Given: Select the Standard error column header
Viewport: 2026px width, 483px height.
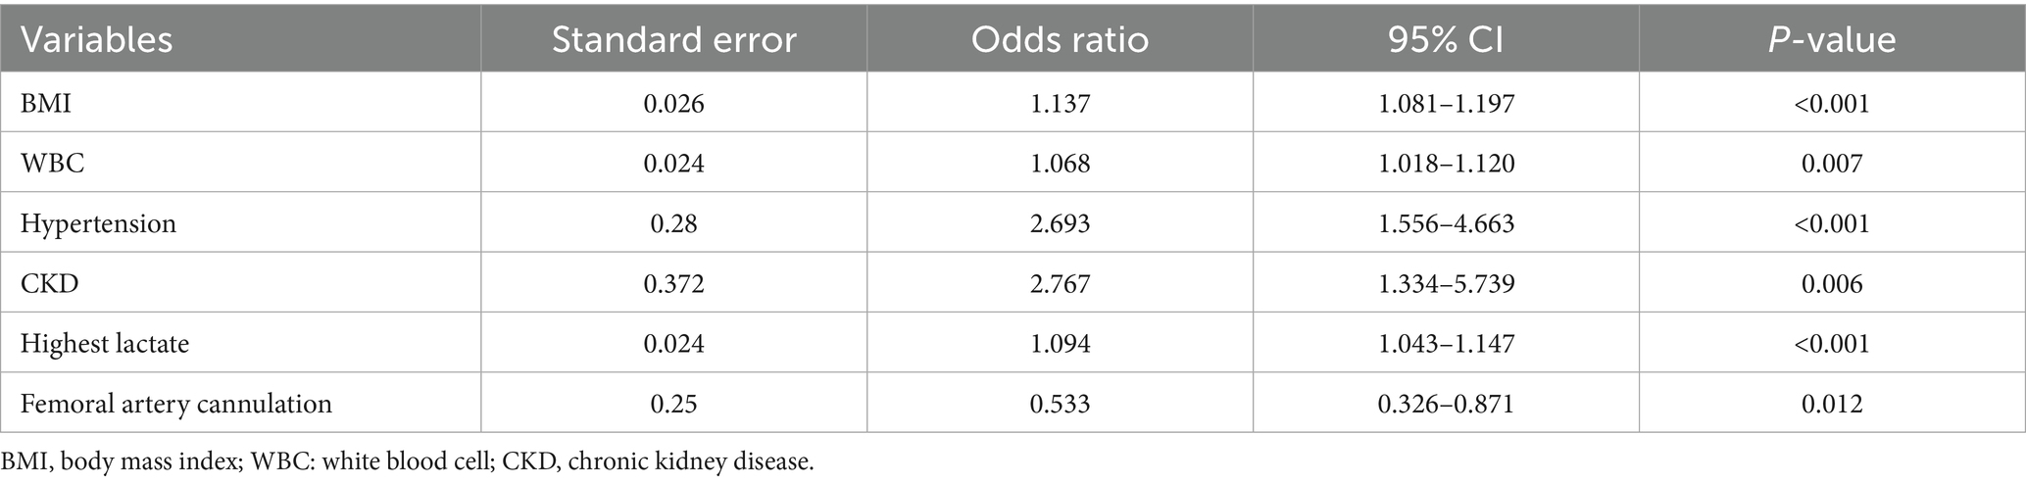Looking at the screenshot, I should click(x=673, y=40).
